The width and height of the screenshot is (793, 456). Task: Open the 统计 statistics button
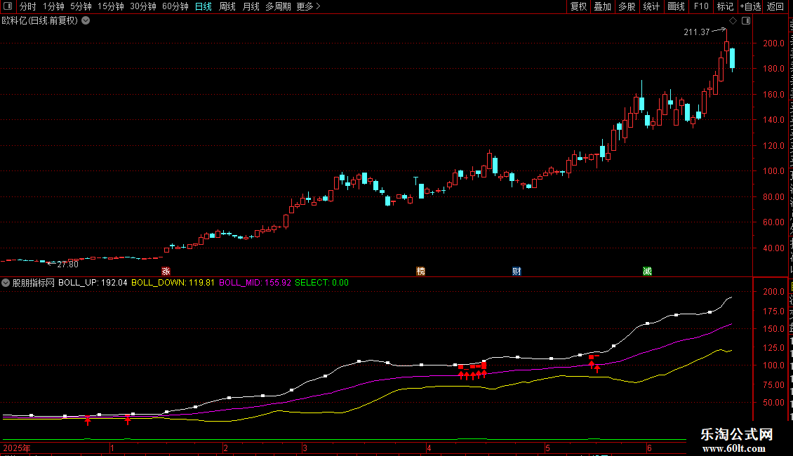(651, 6)
